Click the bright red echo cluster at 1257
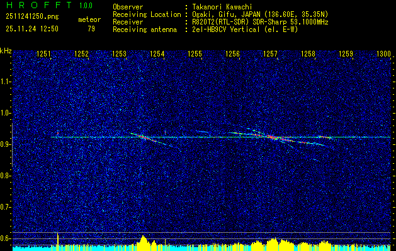 273,137
